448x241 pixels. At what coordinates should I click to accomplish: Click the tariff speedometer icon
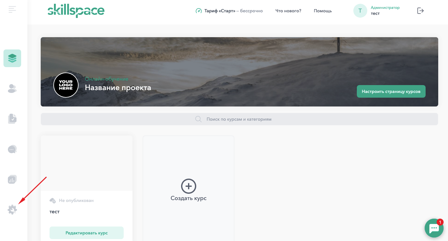point(198,11)
